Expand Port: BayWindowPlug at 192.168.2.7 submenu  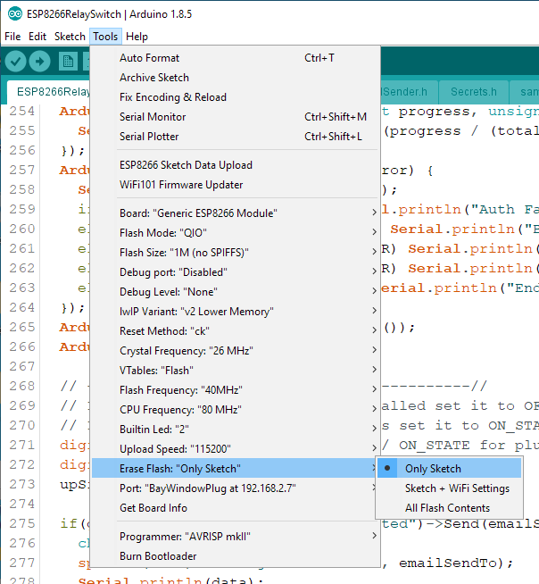[236, 488]
